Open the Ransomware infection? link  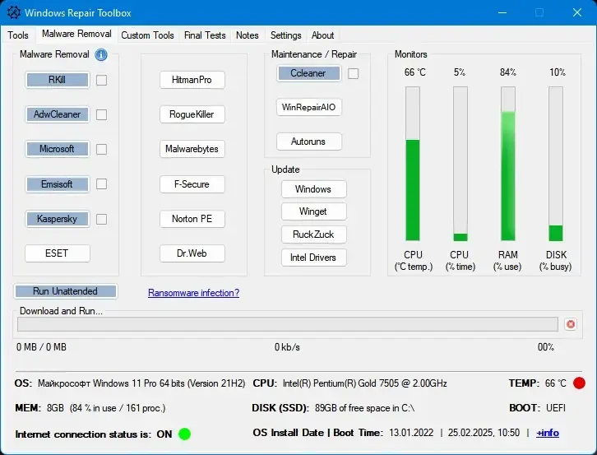[194, 293]
